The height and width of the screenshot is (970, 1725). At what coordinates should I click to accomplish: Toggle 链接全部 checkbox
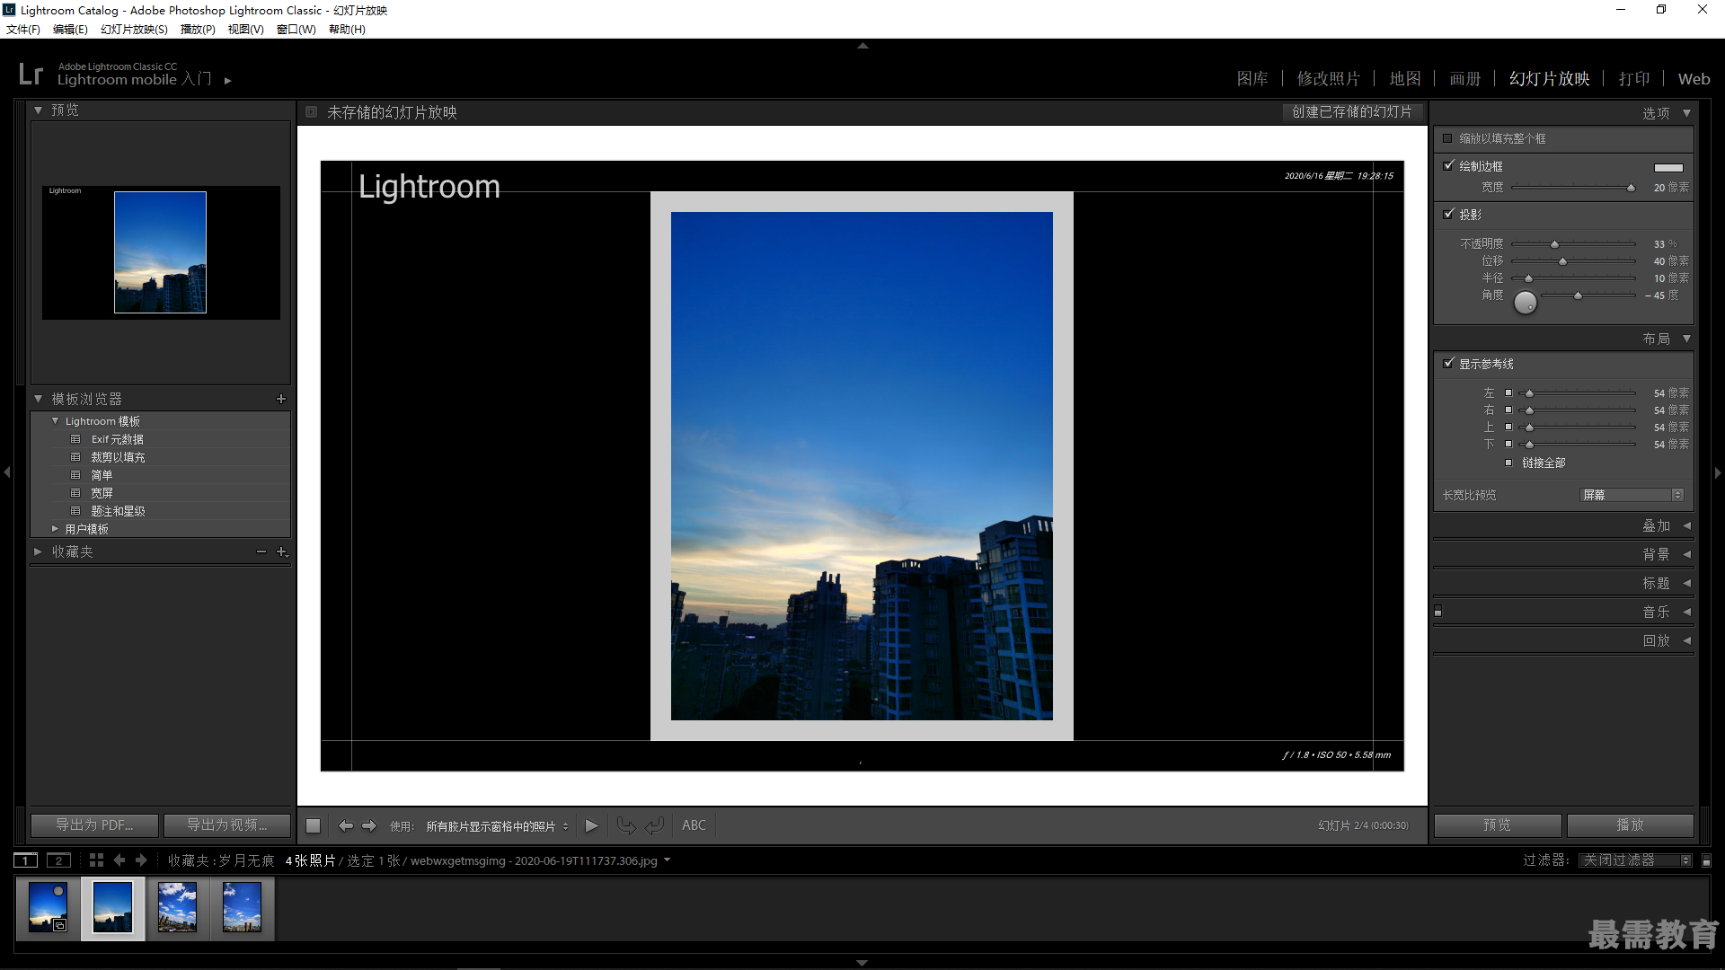[1508, 463]
